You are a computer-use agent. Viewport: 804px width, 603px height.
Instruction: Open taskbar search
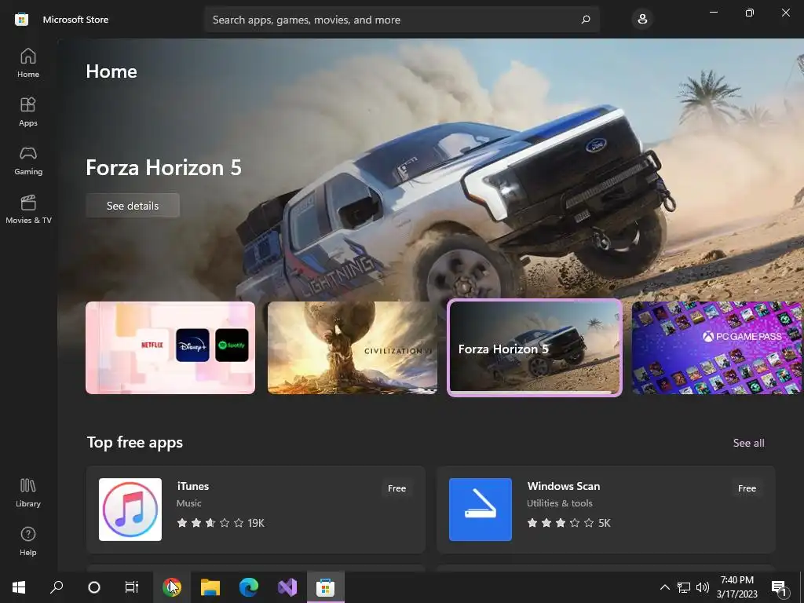[x=57, y=587]
